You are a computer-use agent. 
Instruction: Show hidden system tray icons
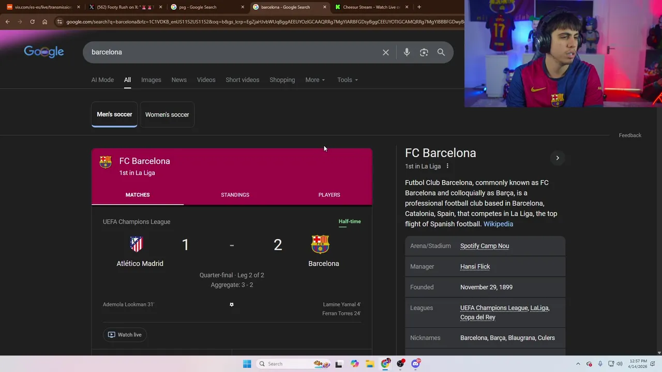pos(578,364)
